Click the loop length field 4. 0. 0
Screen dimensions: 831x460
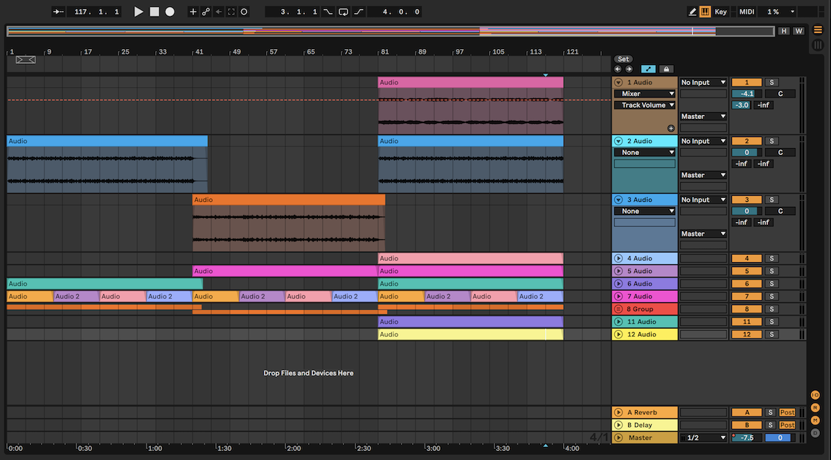tap(395, 12)
